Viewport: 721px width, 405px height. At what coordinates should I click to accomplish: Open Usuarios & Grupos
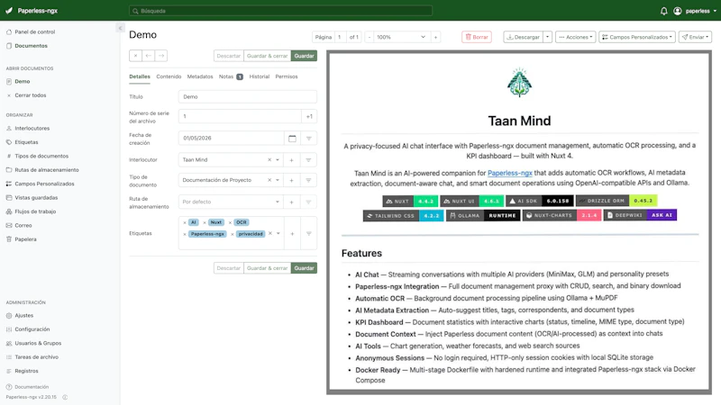click(33, 343)
